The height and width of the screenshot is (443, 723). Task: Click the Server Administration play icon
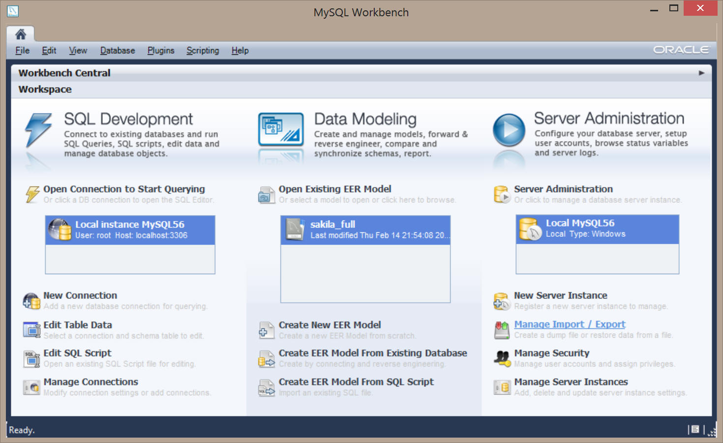pyautogui.click(x=509, y=130)
